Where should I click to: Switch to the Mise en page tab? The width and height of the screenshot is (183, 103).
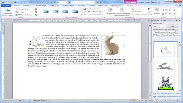click(40, 6)
